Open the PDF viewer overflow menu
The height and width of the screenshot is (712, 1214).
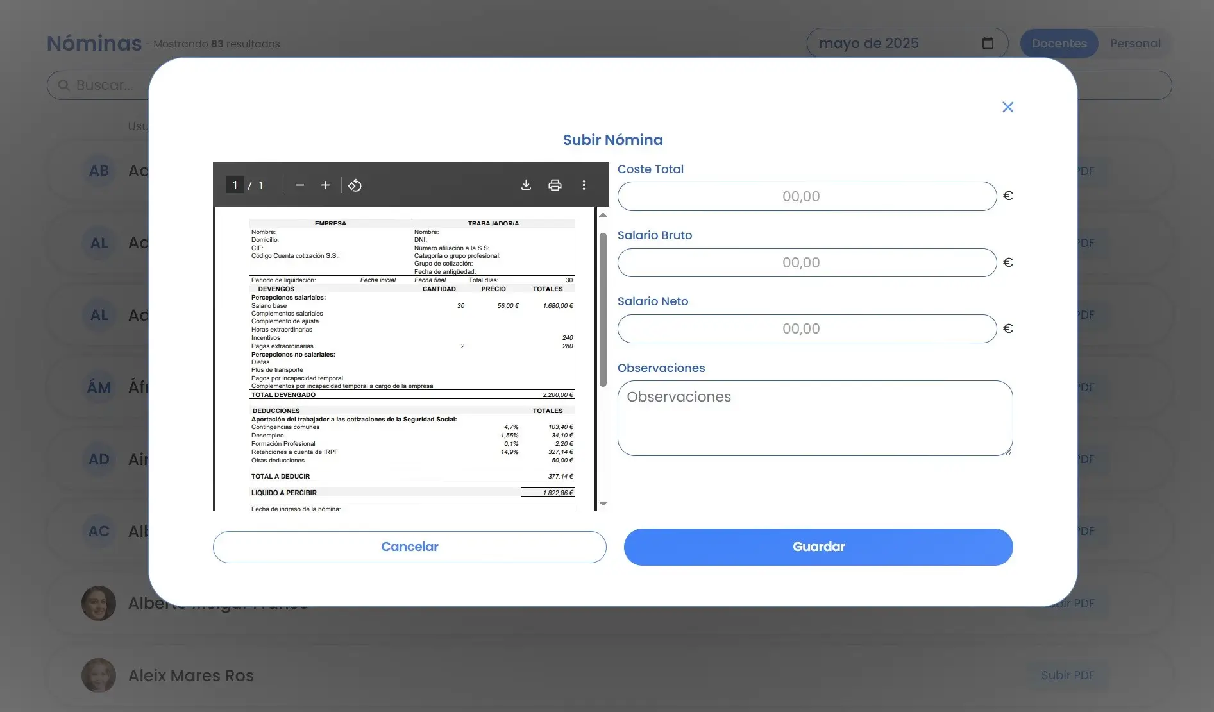click(584, 185)
